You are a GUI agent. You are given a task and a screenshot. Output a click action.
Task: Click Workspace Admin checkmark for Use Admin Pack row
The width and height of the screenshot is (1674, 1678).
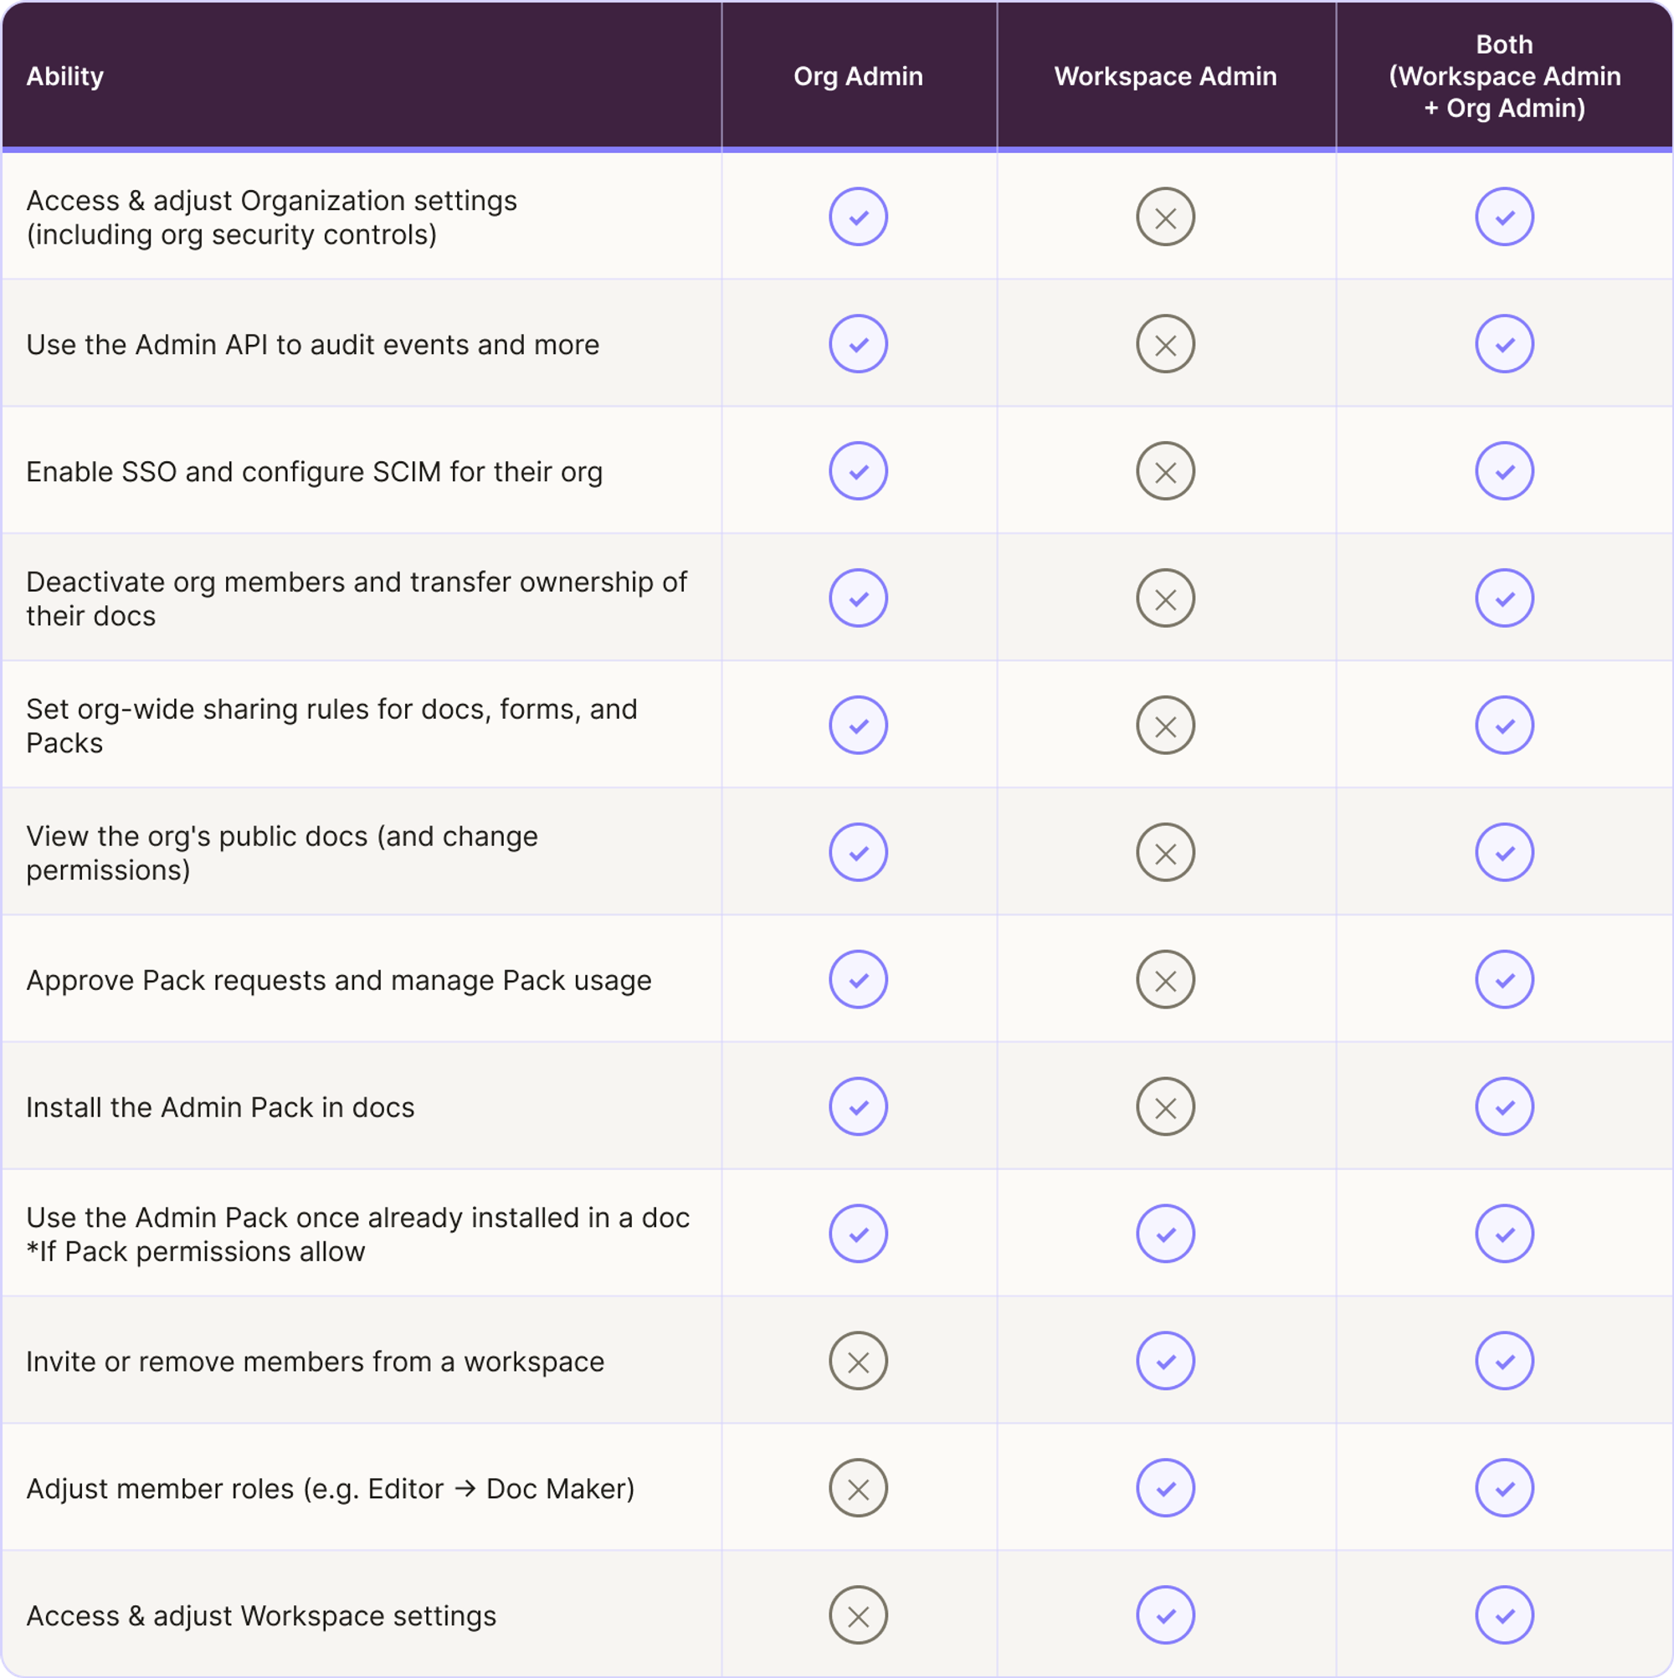tap(1165, 1234)
